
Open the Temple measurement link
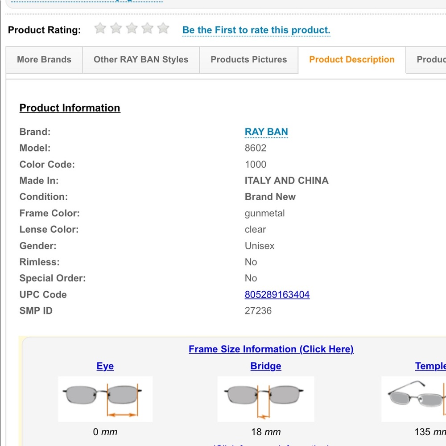click(430, 366)
